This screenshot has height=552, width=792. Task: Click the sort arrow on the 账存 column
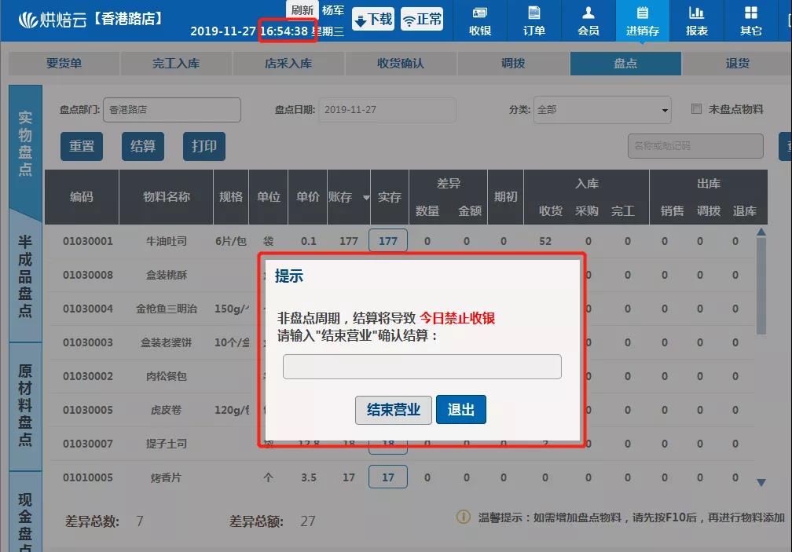pos(365,198)
